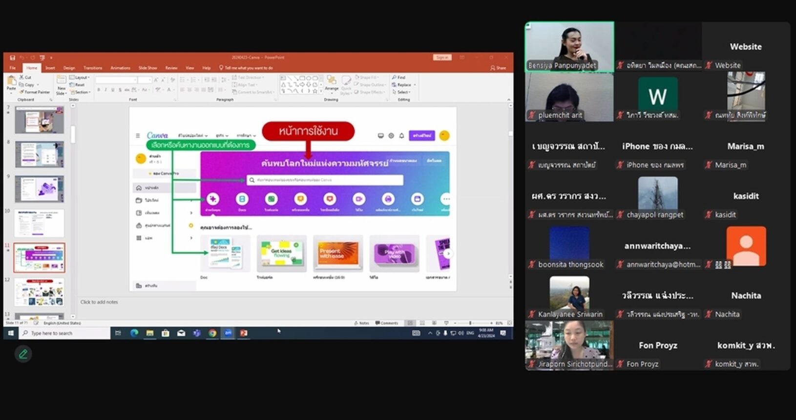The image size is (796, 420).
Task: Click the Zoom annotation pencil icon
Action: click(x=23, y=354)
